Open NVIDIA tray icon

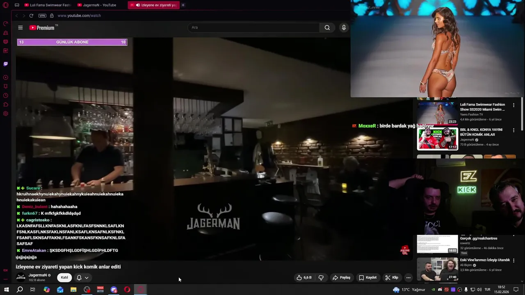coord(433,290)
